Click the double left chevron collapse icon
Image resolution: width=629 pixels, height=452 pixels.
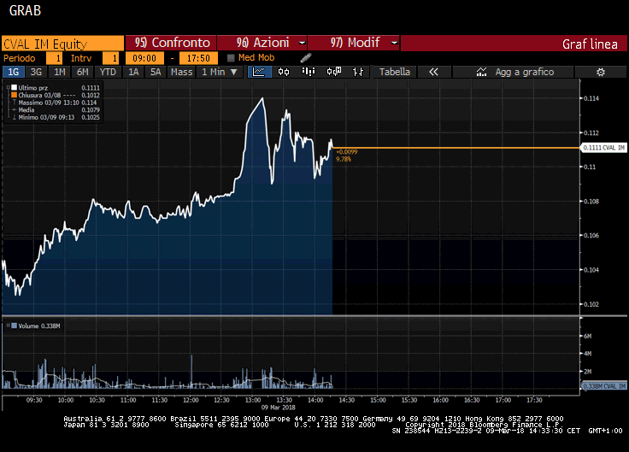(433, 73)
